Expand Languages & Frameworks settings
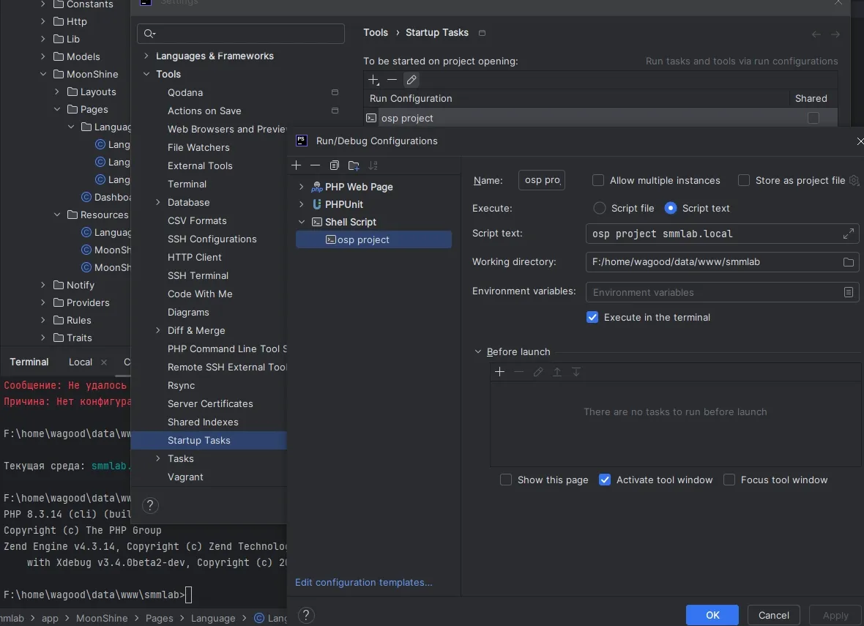Image resolution: width=864 pixels, height=626 pixels. coord(146,56)
